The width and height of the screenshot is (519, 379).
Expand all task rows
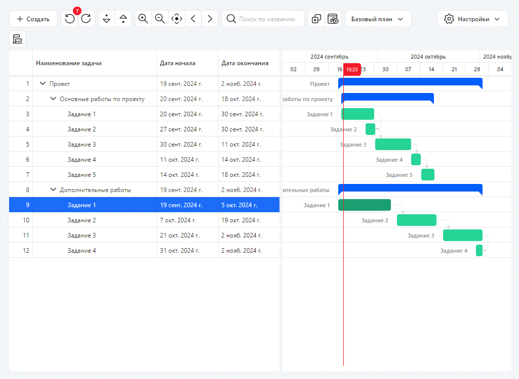point(106,19)
